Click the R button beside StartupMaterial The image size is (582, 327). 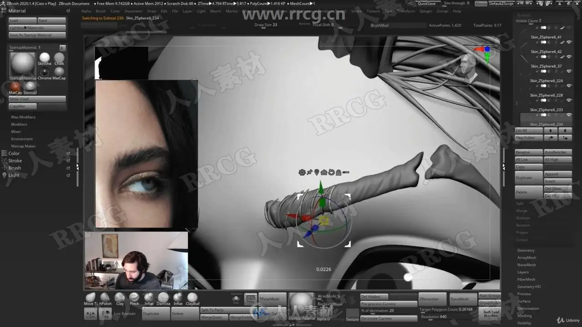point(62,48)
